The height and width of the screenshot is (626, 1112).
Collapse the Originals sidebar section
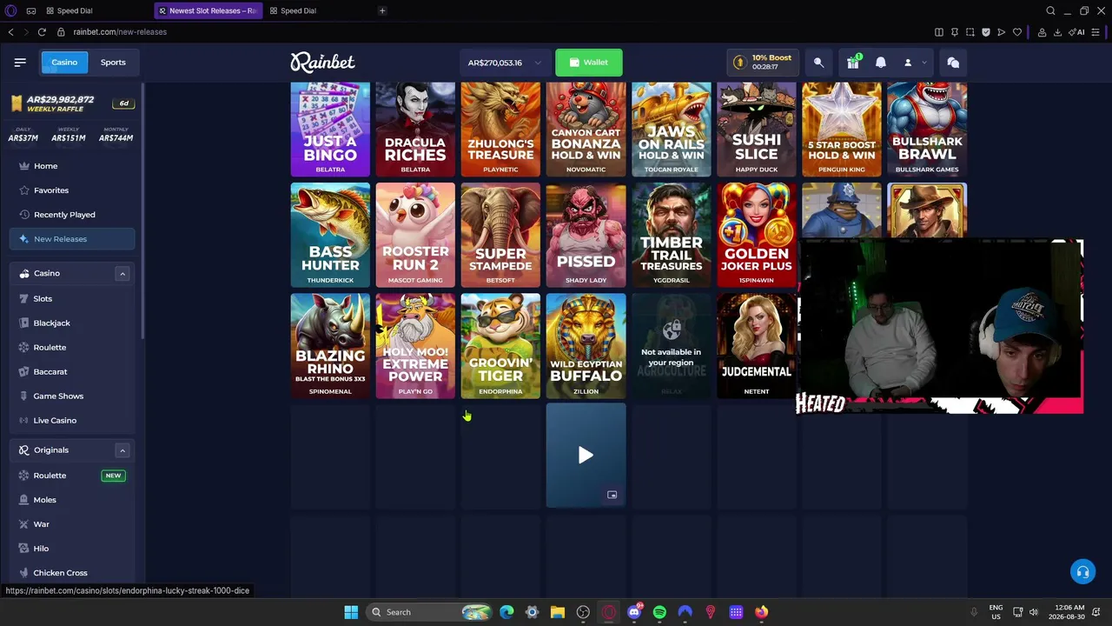(x=122, y=450)
